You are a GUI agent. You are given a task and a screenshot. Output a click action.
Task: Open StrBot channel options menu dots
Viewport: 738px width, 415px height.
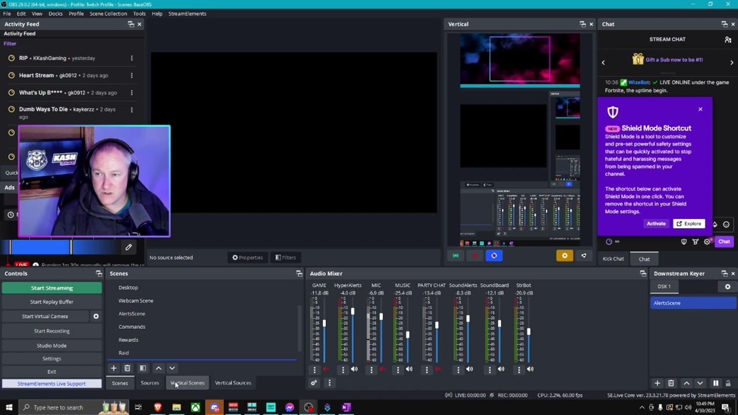tap(519, 369)
